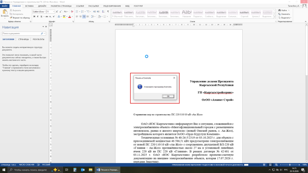This screenshot has width=308, height=173.
Task: Click Формат по образцу painter
Action: [20, 18]
